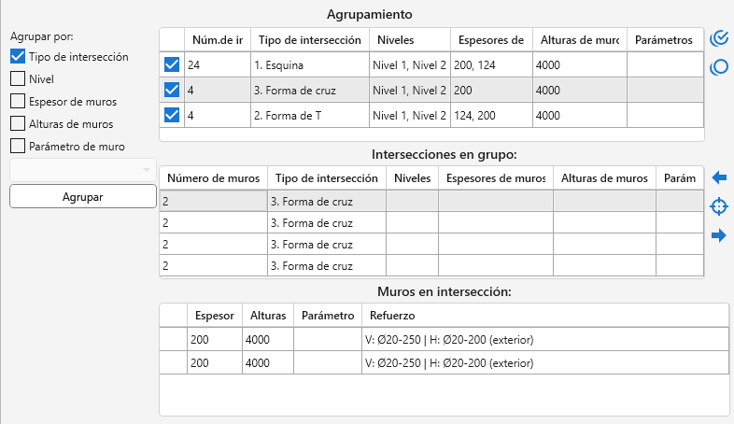734x424 pixels.
Task: Go to previous intersection with left arrow
Action: (x=719, y=177)
